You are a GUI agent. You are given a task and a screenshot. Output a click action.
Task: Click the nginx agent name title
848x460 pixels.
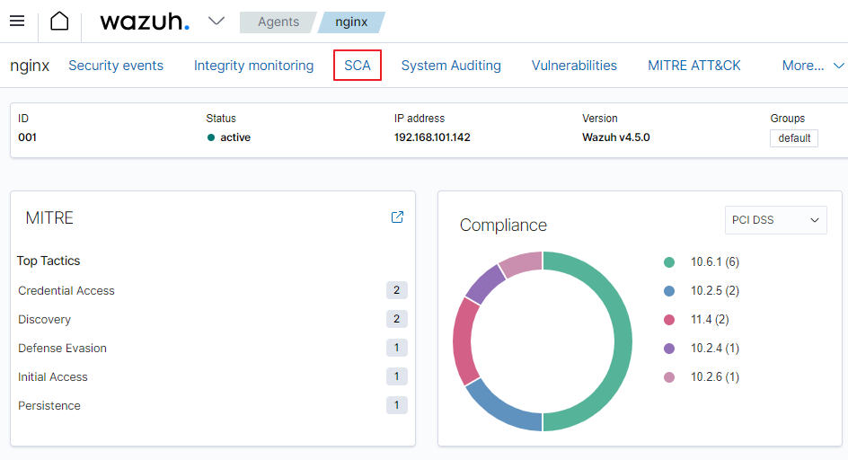[x=30, y=66]
